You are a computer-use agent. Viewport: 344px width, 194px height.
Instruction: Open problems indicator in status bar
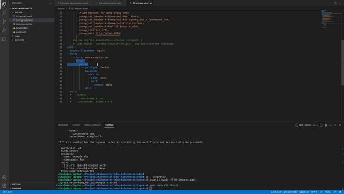7,192
